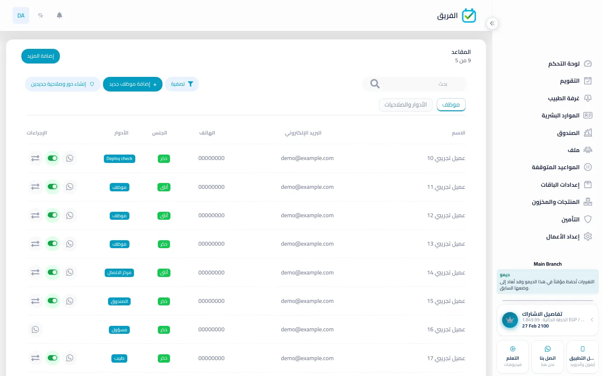Click transfer arrows for عميل تجريبي 12

click(x=35, y=216)
